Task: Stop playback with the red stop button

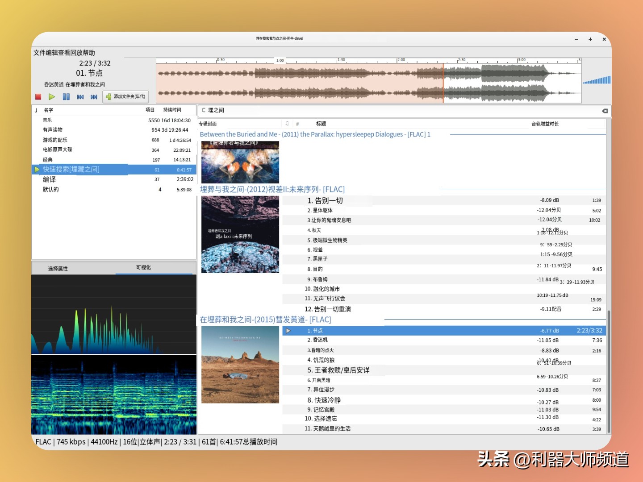Action: (38, 97)
